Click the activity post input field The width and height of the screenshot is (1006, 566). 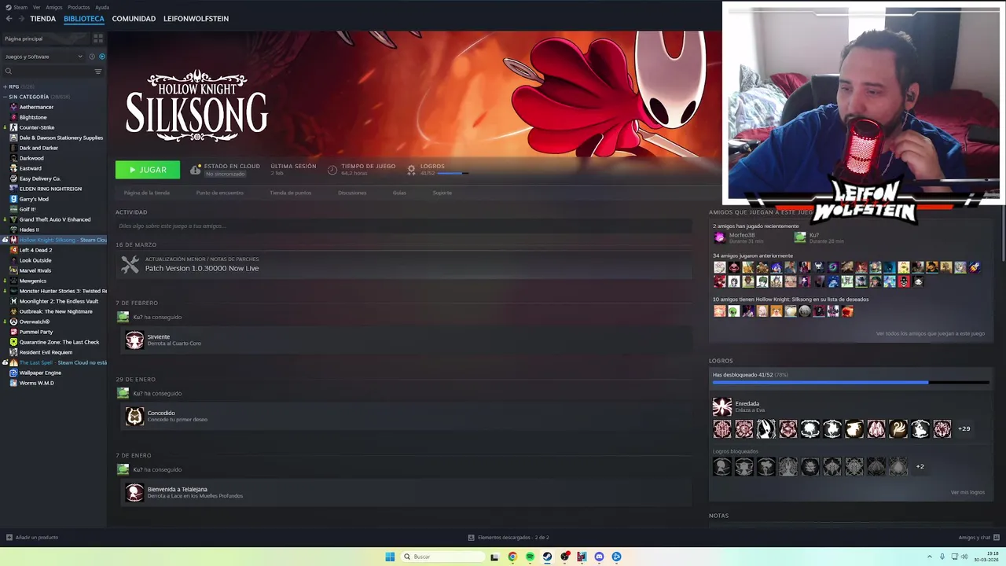[403, 226]
